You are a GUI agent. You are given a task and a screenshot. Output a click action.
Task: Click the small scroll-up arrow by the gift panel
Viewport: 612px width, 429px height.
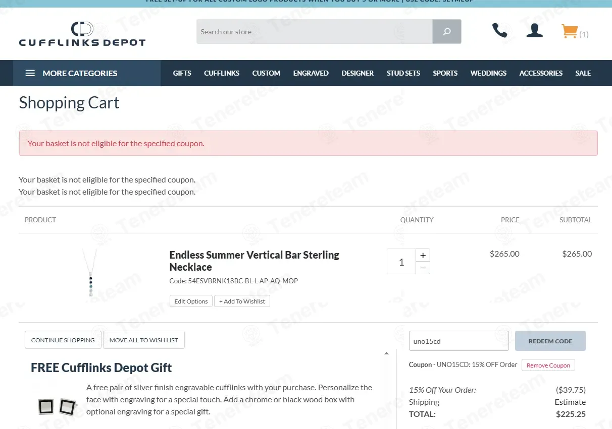coord(386,353)
